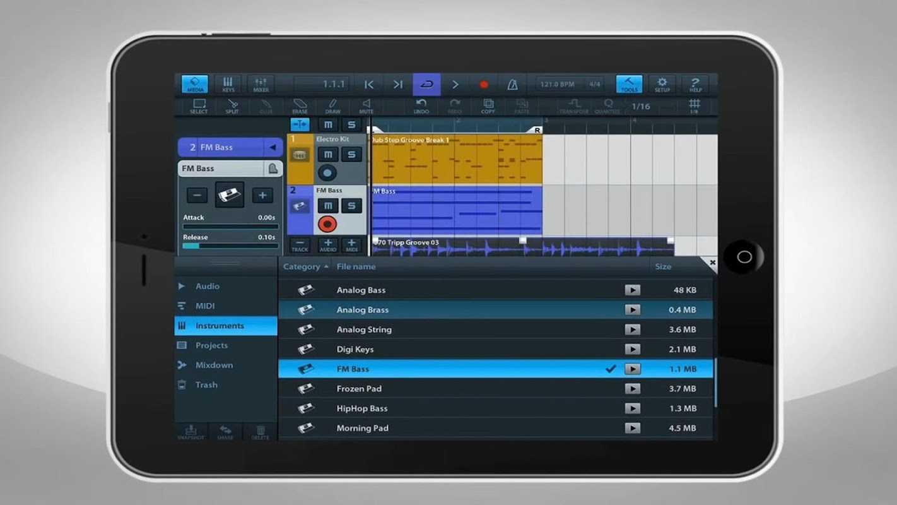The height and width of the screenshot is (505, 897).
Task: Select Projects in media sidebar
Action: (x=211, y=345)
